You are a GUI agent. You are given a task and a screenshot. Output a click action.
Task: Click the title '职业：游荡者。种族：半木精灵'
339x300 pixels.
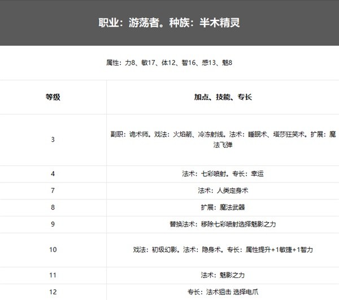(169, 23)
